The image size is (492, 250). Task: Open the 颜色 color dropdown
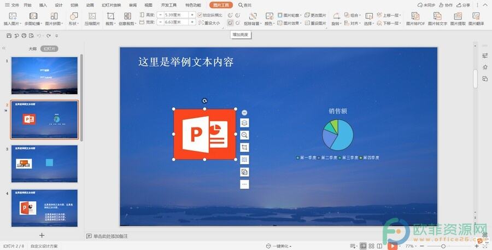[269, 19]
